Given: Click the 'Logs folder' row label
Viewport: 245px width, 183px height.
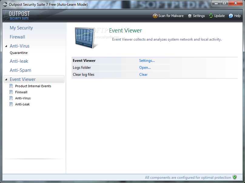Looking at the screenshot, I should click(82, 68).
